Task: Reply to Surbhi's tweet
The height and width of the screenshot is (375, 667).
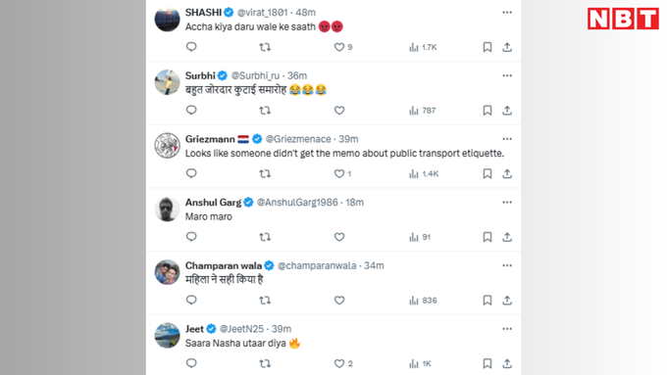Action: click(x=191, y=111)
